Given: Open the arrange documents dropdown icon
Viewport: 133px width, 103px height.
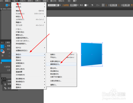Looking at the screenshot, I should pyautogui.click(x=75, y=1).
